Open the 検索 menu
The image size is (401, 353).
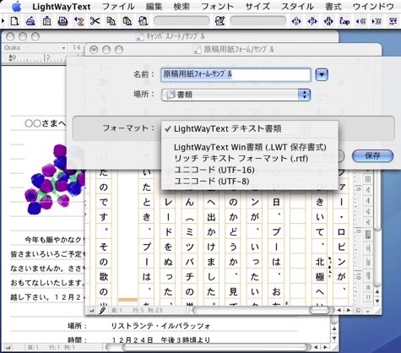(182, 7)
